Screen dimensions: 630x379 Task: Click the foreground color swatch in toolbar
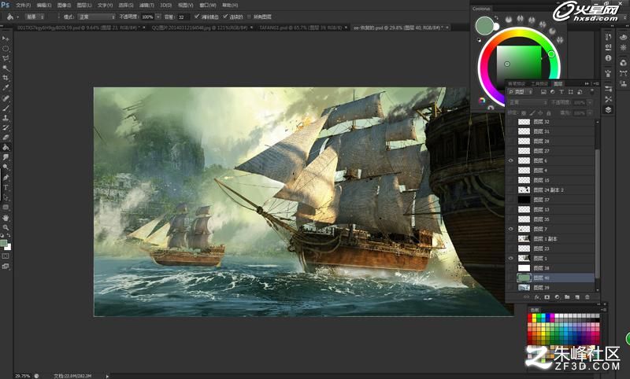click(x=4, y=244)
